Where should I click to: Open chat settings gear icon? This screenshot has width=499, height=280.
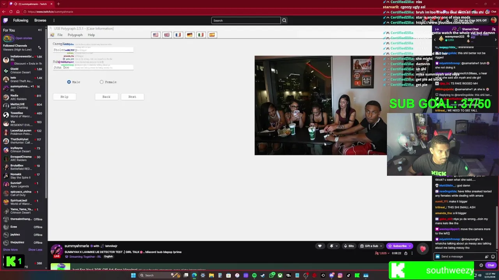tap(481, 265)
